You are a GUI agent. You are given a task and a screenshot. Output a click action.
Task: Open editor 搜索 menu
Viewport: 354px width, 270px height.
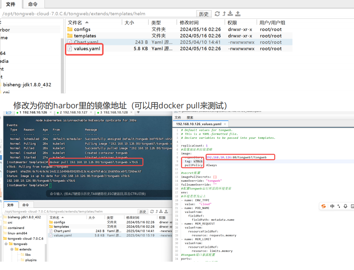click(x=190, y=117)
